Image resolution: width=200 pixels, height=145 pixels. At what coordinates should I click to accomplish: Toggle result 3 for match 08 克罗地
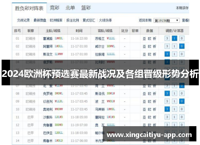pos(167,93)
